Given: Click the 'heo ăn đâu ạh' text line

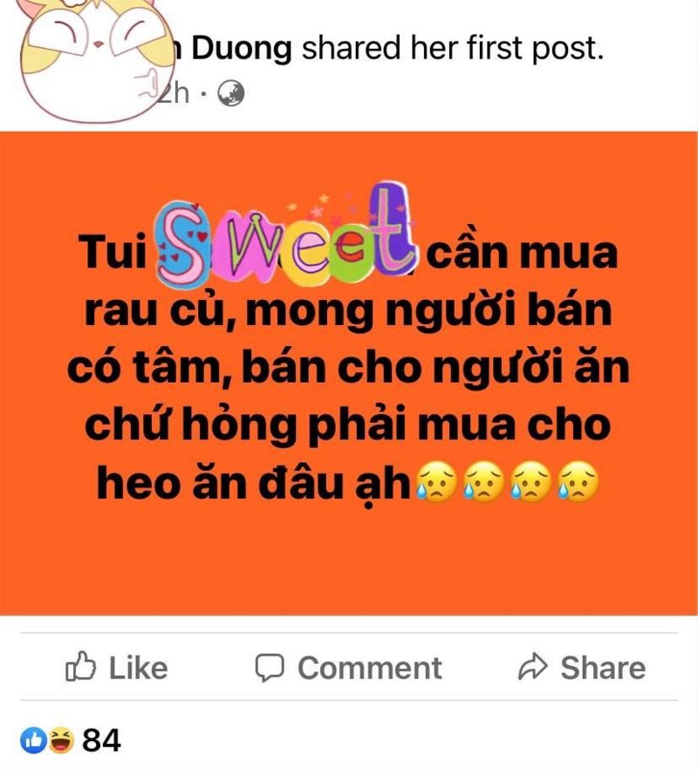Looking at the screenshot, I should pos(253,483).
